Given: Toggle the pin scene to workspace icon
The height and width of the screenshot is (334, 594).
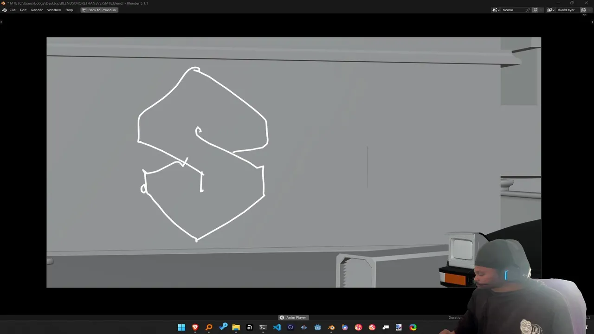Looking at the screenshot, I should [528, 10].
